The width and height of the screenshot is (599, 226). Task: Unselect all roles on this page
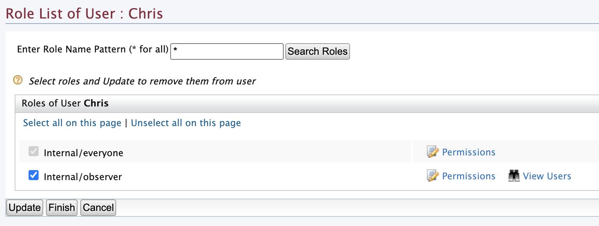pos(186,123)
